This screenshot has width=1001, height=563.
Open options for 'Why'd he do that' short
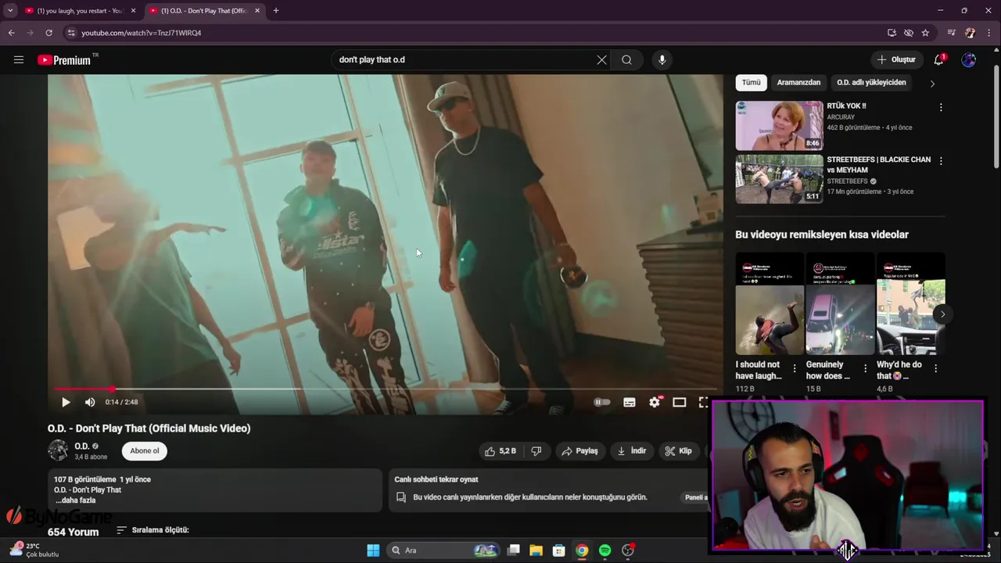pos(935,368)
